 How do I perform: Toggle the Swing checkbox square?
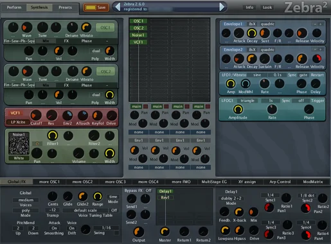point(116,233)
